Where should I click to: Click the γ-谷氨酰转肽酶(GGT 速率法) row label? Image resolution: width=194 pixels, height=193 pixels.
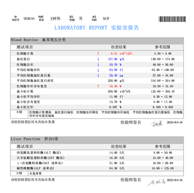tap(40, 163)
